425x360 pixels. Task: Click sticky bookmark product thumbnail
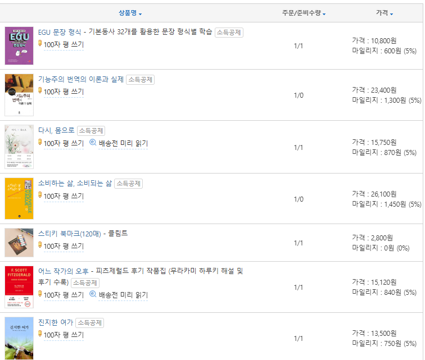[x=19, y=243]
